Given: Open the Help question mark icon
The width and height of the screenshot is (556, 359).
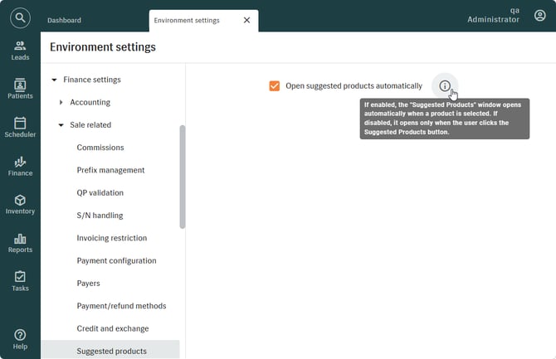Looking at the screenshot, I should click(20, 335).
